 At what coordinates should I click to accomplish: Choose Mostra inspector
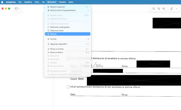[x=68, y=7]
